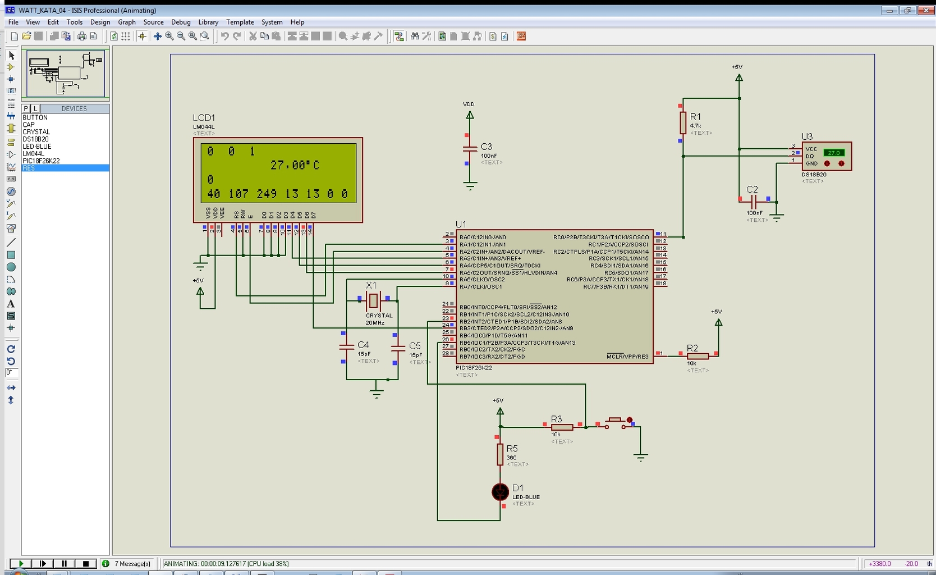Image resolution: width=936 pixels, height=575 pixels.
Task: Pause the running simulation
Action: pos(64,563)
